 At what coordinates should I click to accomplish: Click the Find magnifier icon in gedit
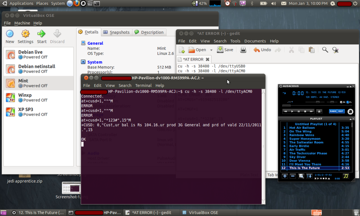[325, 50]
